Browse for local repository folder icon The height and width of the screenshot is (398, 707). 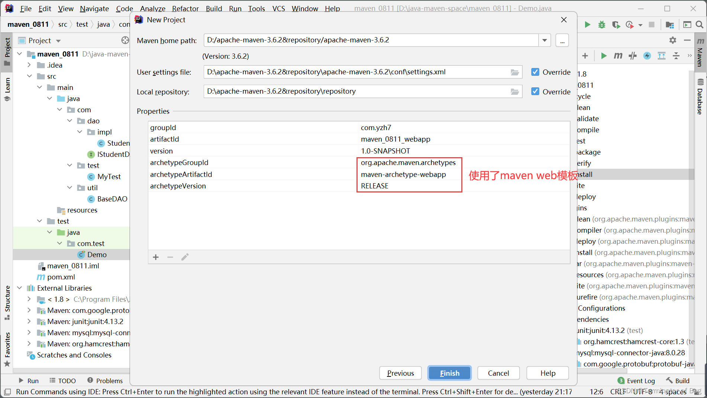tap(515, 91)
